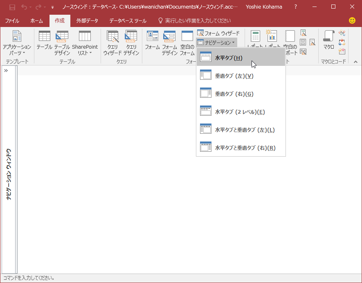This screenshot has width=362, height=283.
Task: Click the テーブル icon
Action: [44, 40]
